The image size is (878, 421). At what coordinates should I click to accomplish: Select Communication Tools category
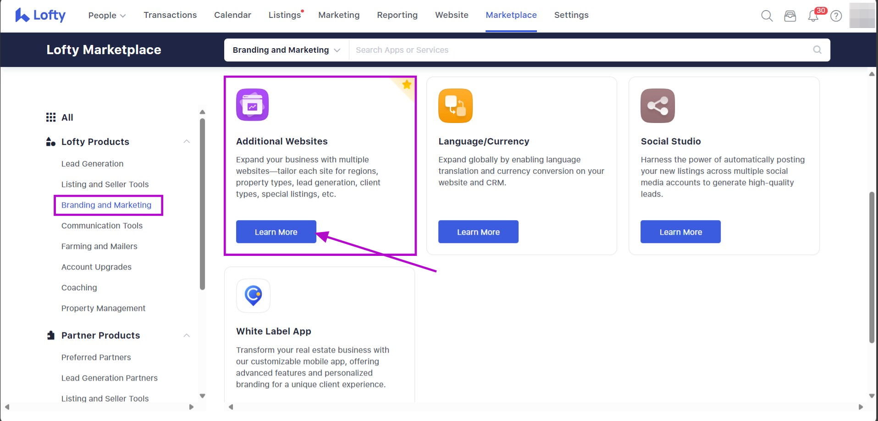tap(102, 226)
